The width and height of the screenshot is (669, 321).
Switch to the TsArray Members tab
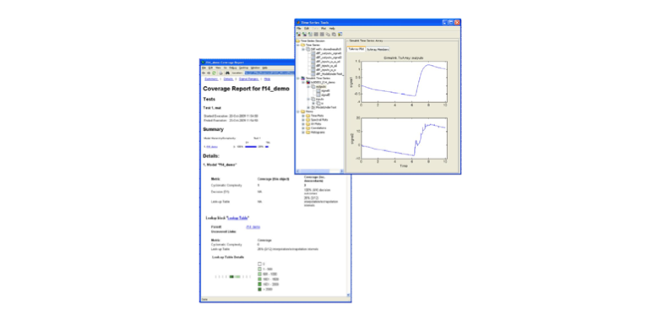click(x=378, y=49)
